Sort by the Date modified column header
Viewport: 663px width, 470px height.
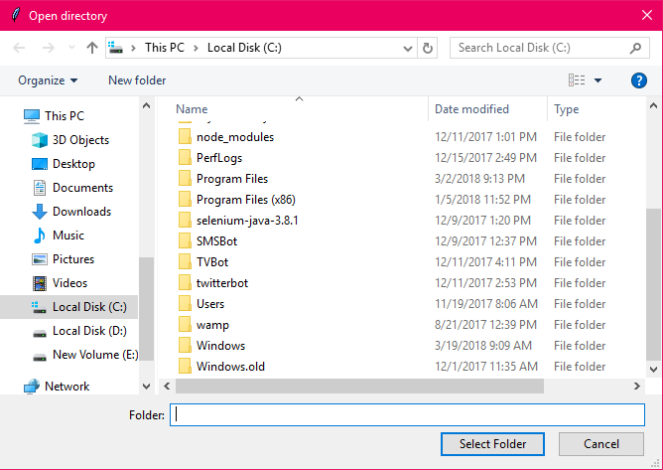[471, 109]
